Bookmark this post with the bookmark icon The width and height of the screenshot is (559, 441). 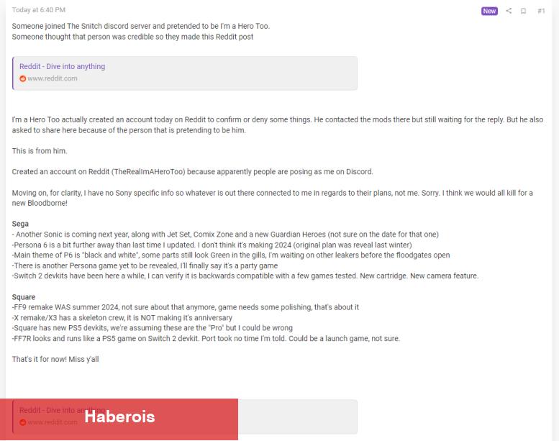[x=523, y=11]
